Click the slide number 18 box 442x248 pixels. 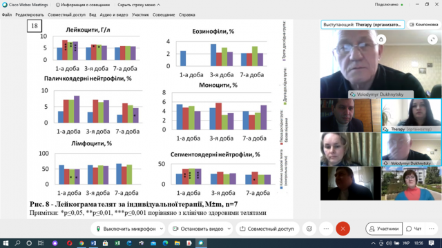tap(35, 26)
